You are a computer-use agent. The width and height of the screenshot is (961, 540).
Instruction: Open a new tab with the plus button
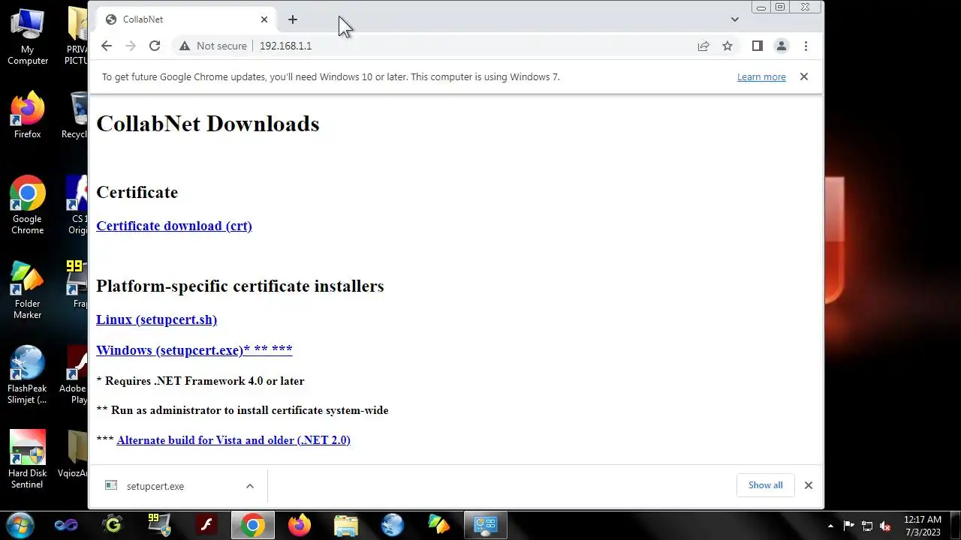click(x=293, y=19)
